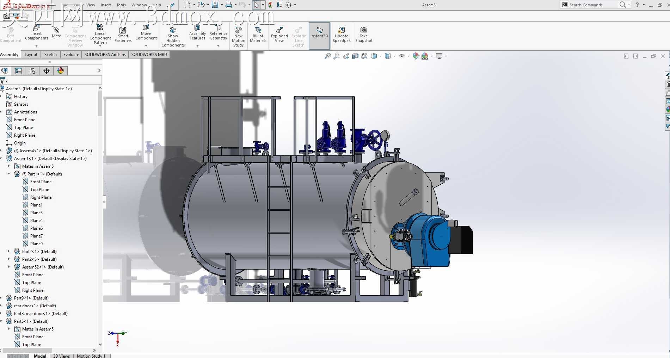This screenshot has height=358, width=670.
Task: Select Move Component tool
Action: [x=146, y=32]
